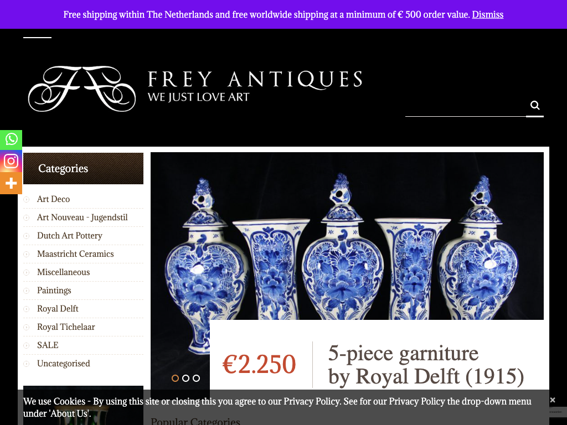Click the search input field

pos(465,107)
